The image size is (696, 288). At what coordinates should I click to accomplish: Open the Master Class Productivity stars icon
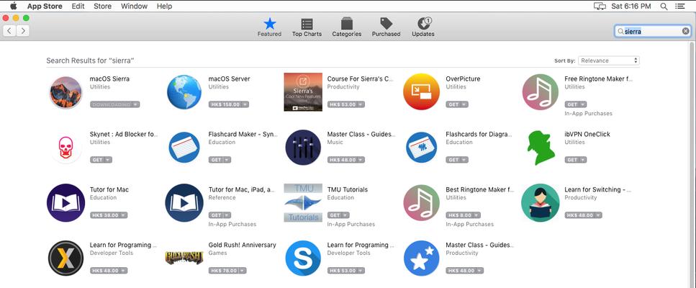(x=421, y=258)
